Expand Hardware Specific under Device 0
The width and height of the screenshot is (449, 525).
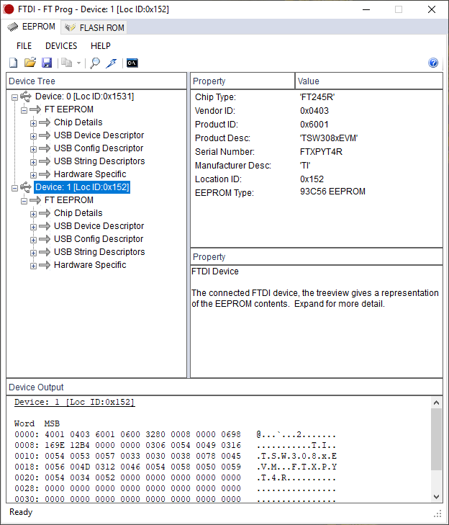tap(33, 175)
